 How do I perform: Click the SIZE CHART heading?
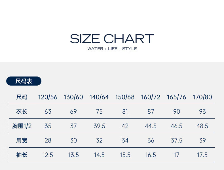click(x=112, y=39)
